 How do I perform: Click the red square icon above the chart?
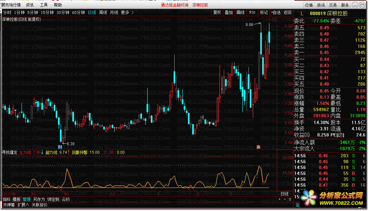pyautogui.click(x=274, y=20)
